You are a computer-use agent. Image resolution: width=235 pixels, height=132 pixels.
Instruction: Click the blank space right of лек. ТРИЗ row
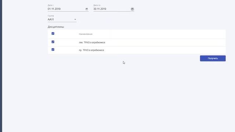tap(165, 43)
